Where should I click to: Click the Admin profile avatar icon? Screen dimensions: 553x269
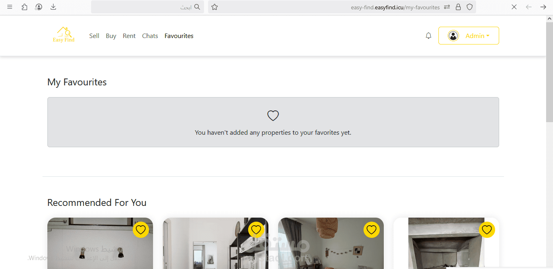tap(453, 36)
